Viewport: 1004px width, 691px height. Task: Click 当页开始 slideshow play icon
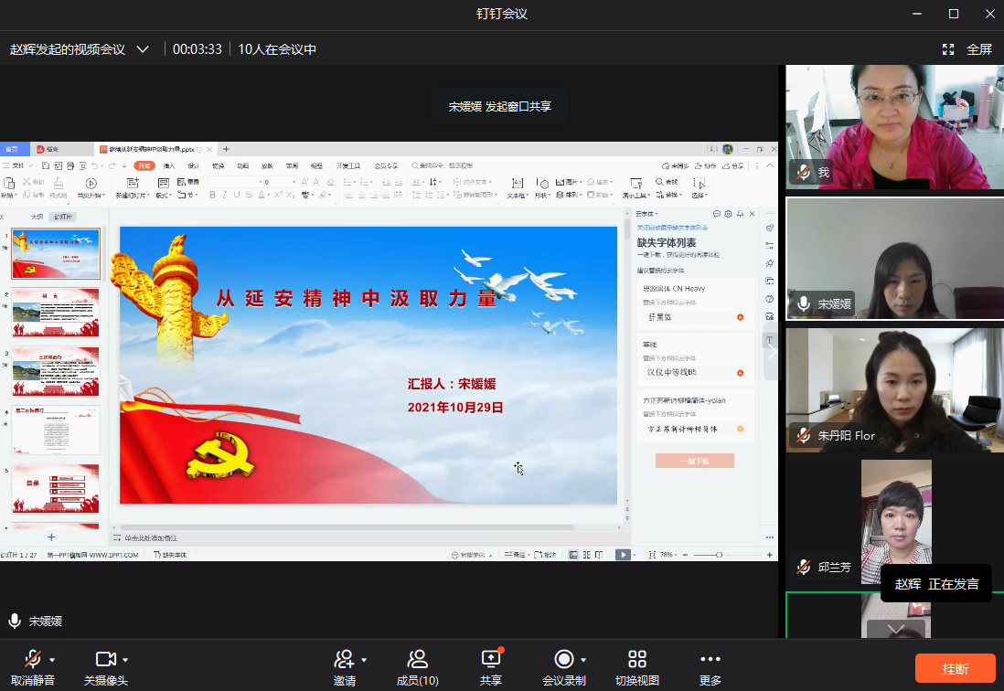[x=91, y=184]
